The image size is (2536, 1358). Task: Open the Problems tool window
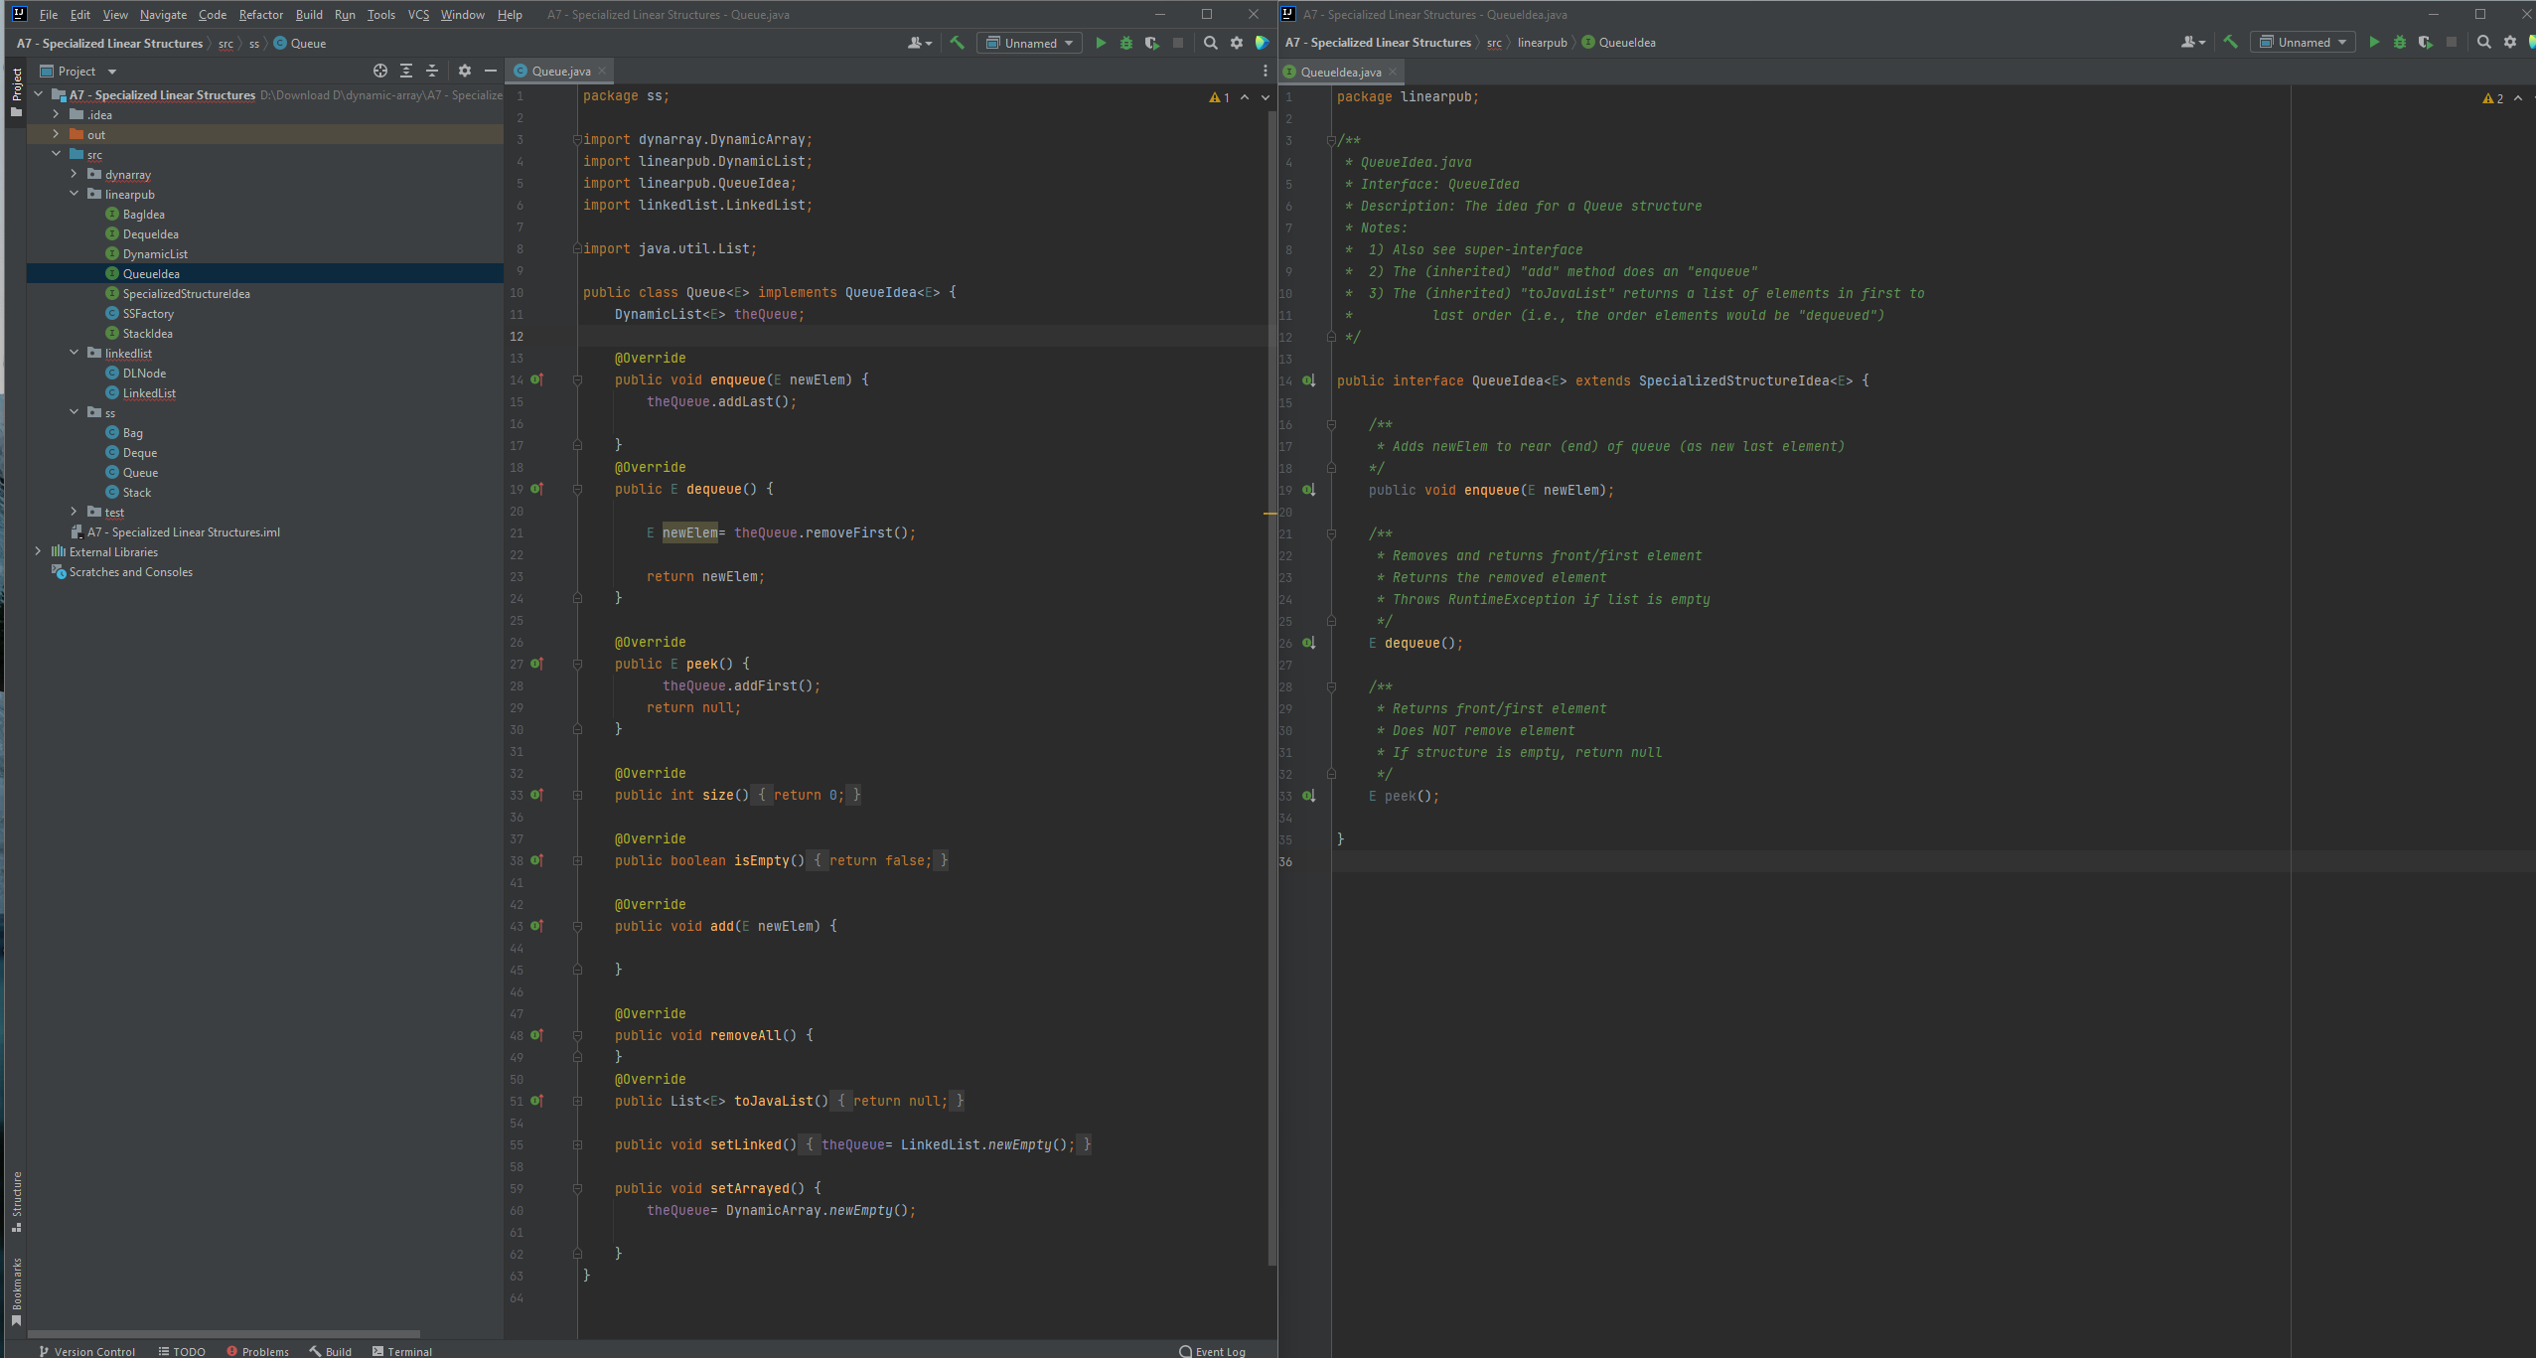click(257, 1351)
